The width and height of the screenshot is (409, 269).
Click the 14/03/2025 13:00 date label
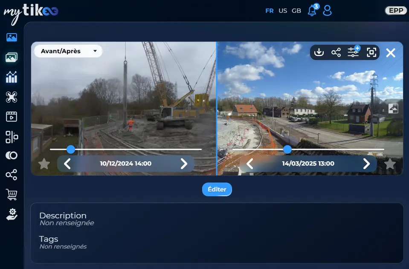tap(308, 163)
